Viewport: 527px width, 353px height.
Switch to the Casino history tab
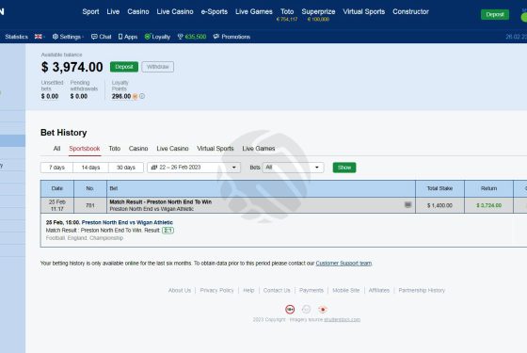[138, 149]
